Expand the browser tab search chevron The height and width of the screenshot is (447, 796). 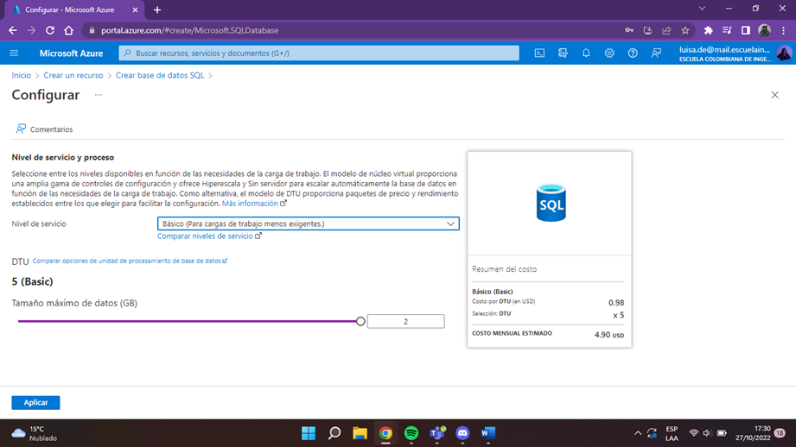coord(702,8)
